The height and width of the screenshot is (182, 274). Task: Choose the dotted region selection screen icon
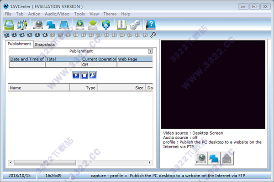[x=64, y=25]
